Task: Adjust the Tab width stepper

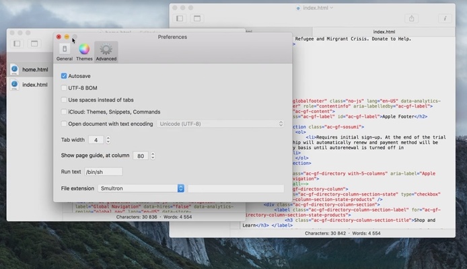Action: pyautogui.click(x=108, y=140)
